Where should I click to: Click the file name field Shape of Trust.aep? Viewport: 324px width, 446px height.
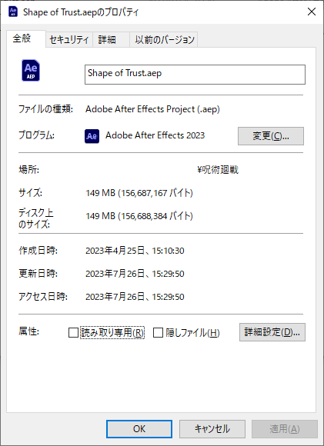click(x=195, y=75)
